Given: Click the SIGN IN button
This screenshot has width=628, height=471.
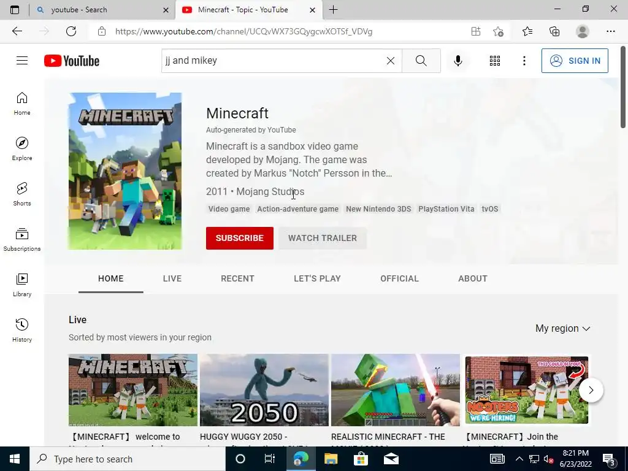Looking at the screenshot, I should coord(575,61).
